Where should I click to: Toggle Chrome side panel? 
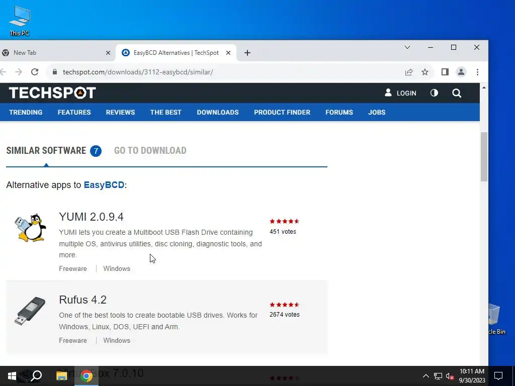445,72
